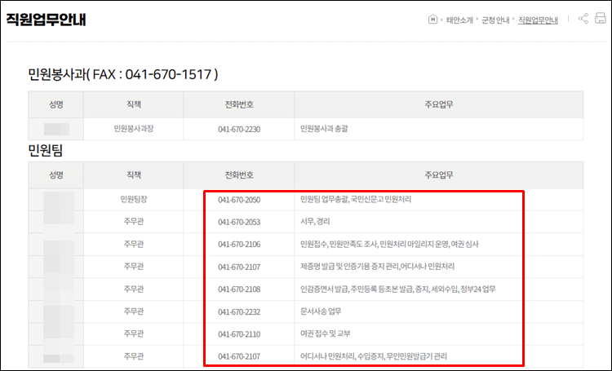Click the 민원팀장 position cell
Viewport: 612px width, 371px height.
click(x=134, y=199)
